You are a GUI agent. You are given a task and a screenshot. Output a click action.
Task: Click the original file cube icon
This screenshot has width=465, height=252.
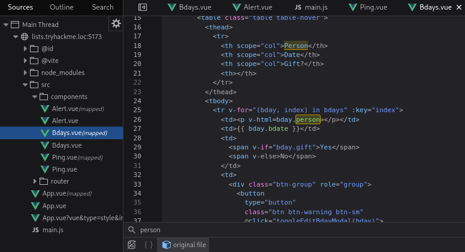[x=167, y=245]
